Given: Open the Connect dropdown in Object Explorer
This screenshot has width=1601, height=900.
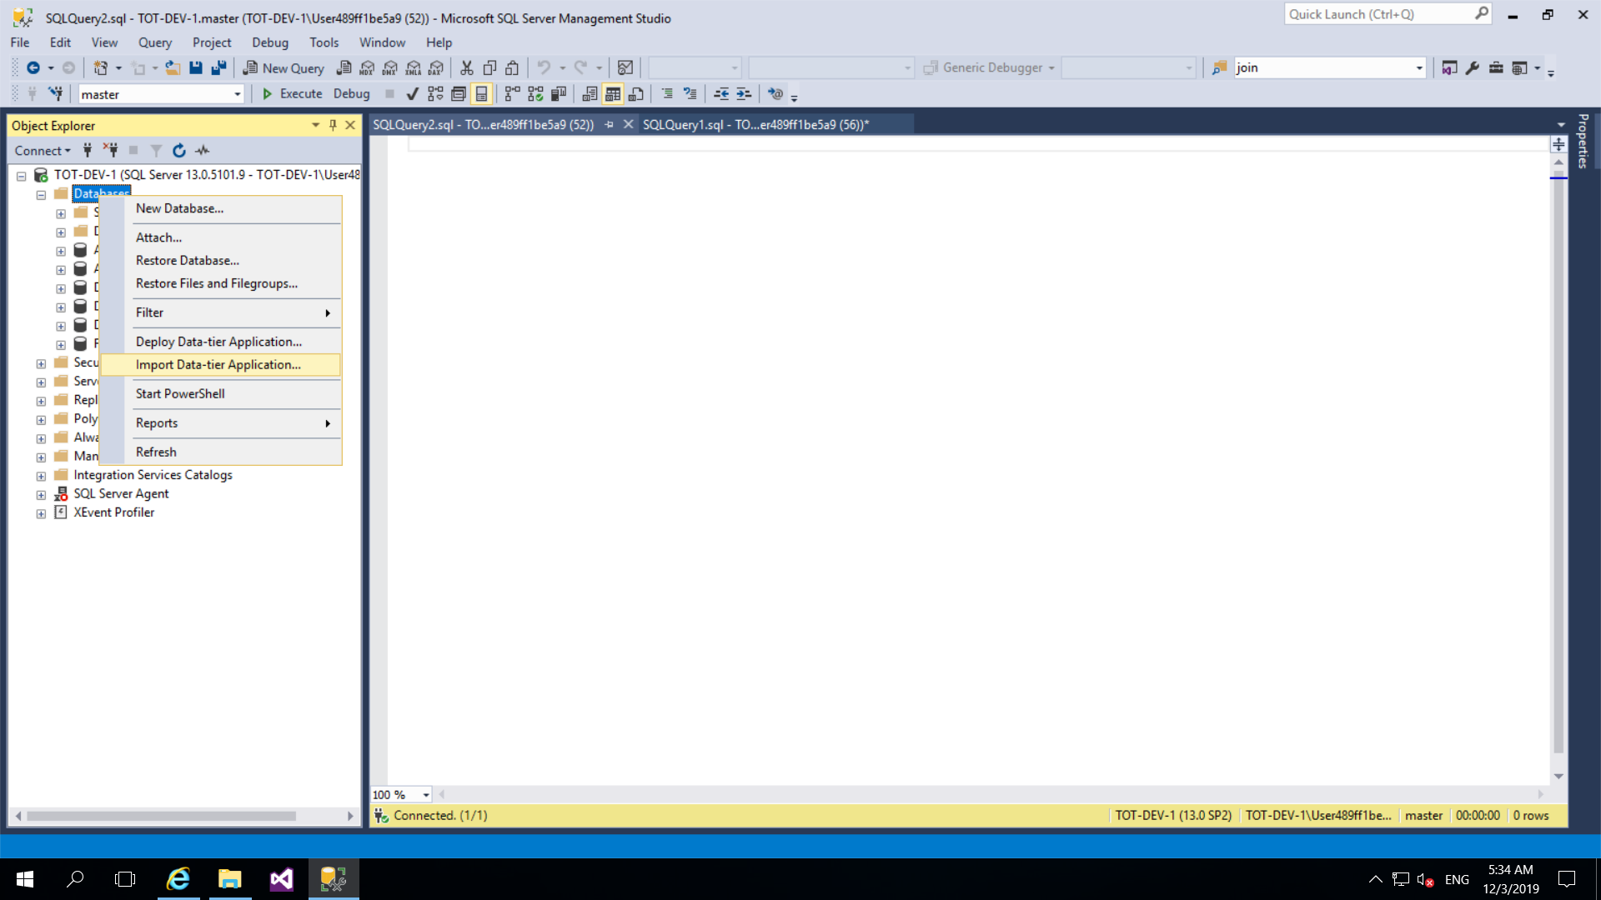Looking at the screenshot, I should click(43, 151).
